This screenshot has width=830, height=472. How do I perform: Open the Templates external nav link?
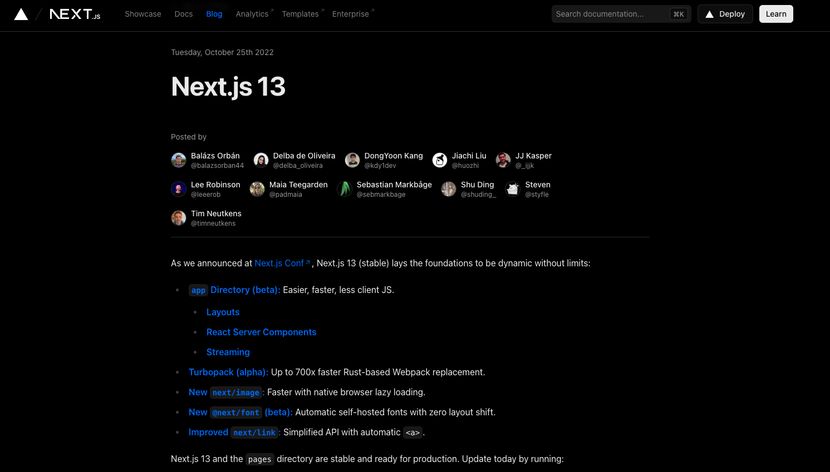point(303,14)
